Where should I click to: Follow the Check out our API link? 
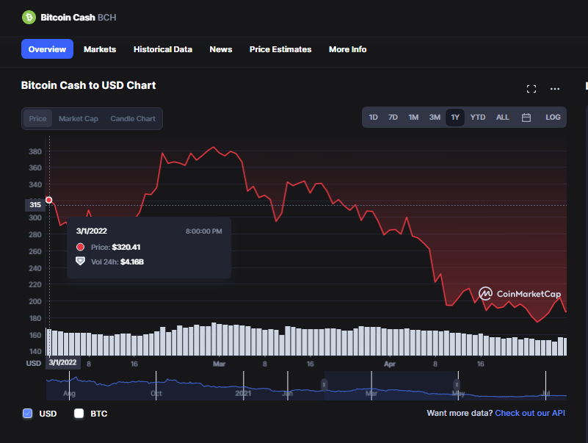click(x=530, y=413)
